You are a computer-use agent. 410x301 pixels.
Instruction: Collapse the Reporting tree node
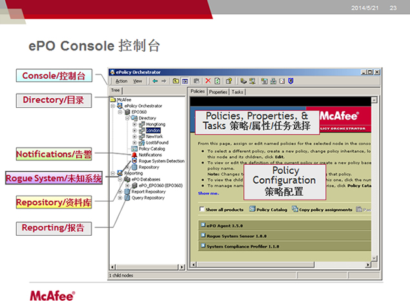(x=113, y=173)
